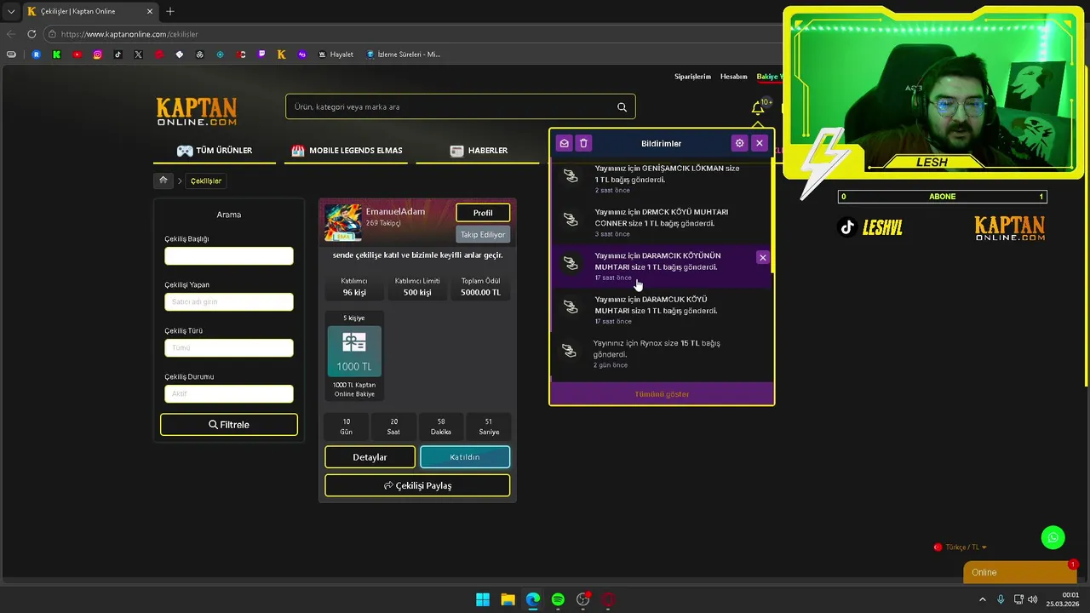Click the Katıldın button
1090x613 pixels.
pyautogui.click(x=465, y=457)
